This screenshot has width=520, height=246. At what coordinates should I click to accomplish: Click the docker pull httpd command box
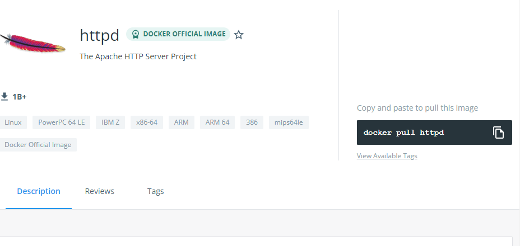(x=434, y=133)
